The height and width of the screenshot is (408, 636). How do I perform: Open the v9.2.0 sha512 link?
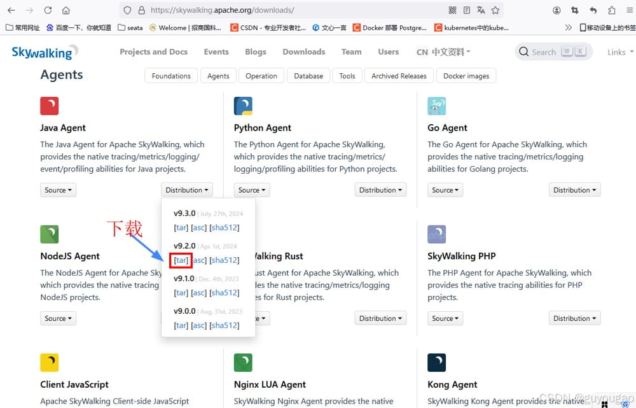(x=225, y=260)
